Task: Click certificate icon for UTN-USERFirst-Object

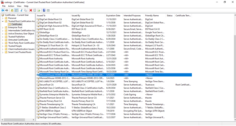Action: [x=38, y=111]
